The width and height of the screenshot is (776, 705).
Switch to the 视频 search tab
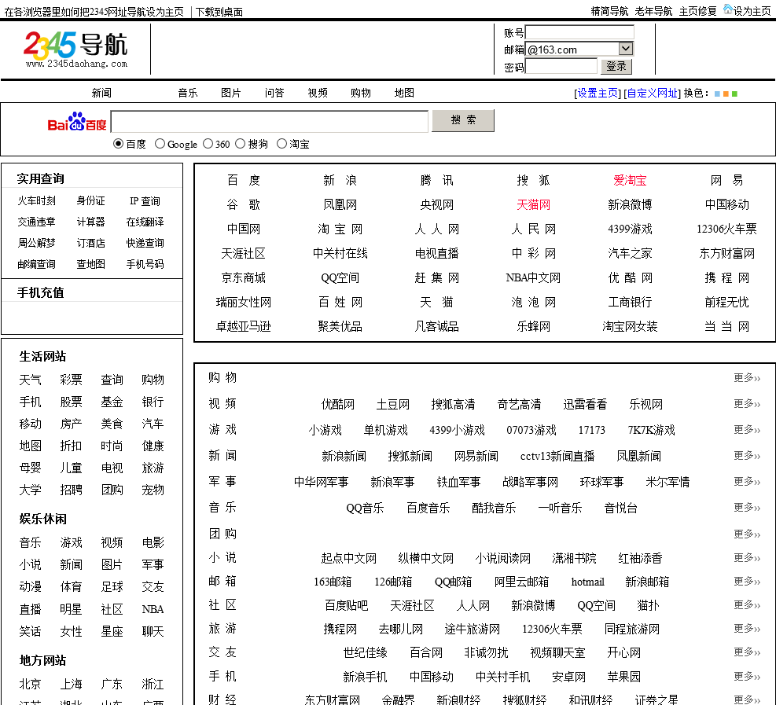(x=317, y=93)
